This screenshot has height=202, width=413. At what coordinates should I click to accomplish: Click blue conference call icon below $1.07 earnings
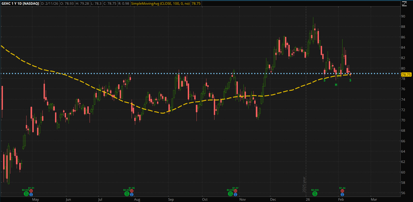235,195
